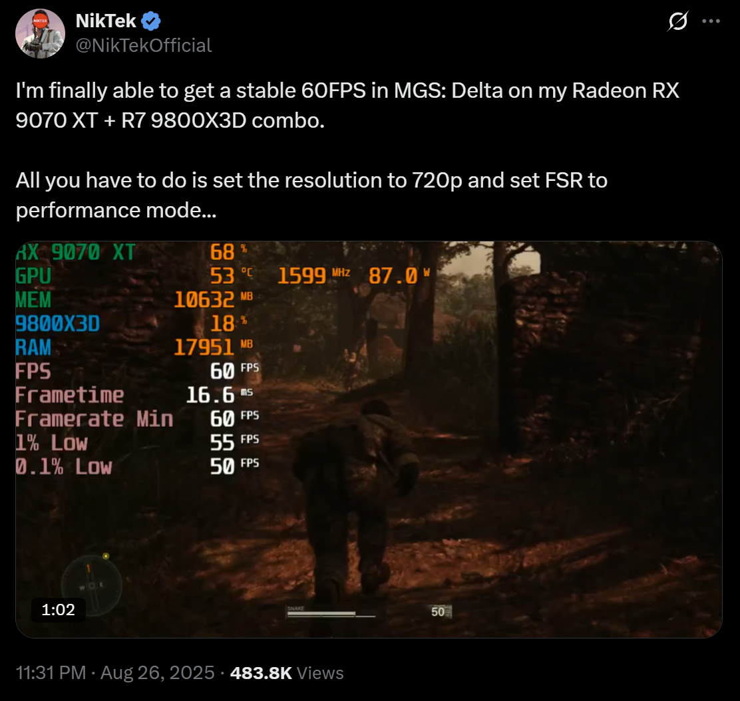Click the 9800X3D CPU overlay label
Viewport: 740px width, 701px height.
(58, 324)
